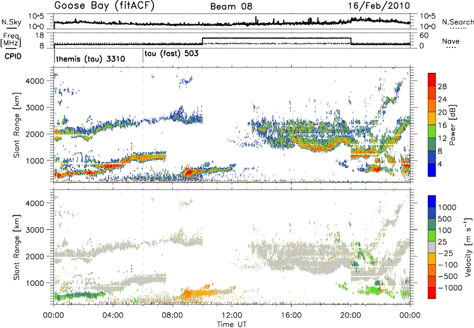Pick the red top segment of Power colorbar

432,80
